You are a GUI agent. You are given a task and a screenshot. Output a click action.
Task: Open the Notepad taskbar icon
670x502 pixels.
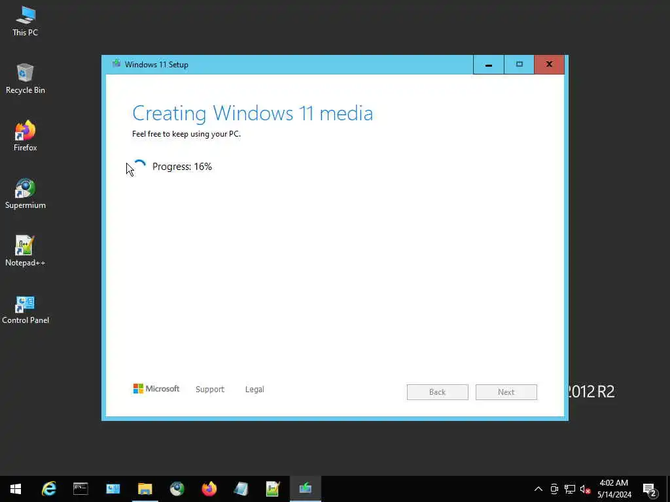(x=241, y=489)
